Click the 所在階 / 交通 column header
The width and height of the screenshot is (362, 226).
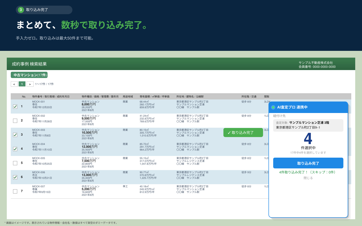249,97
